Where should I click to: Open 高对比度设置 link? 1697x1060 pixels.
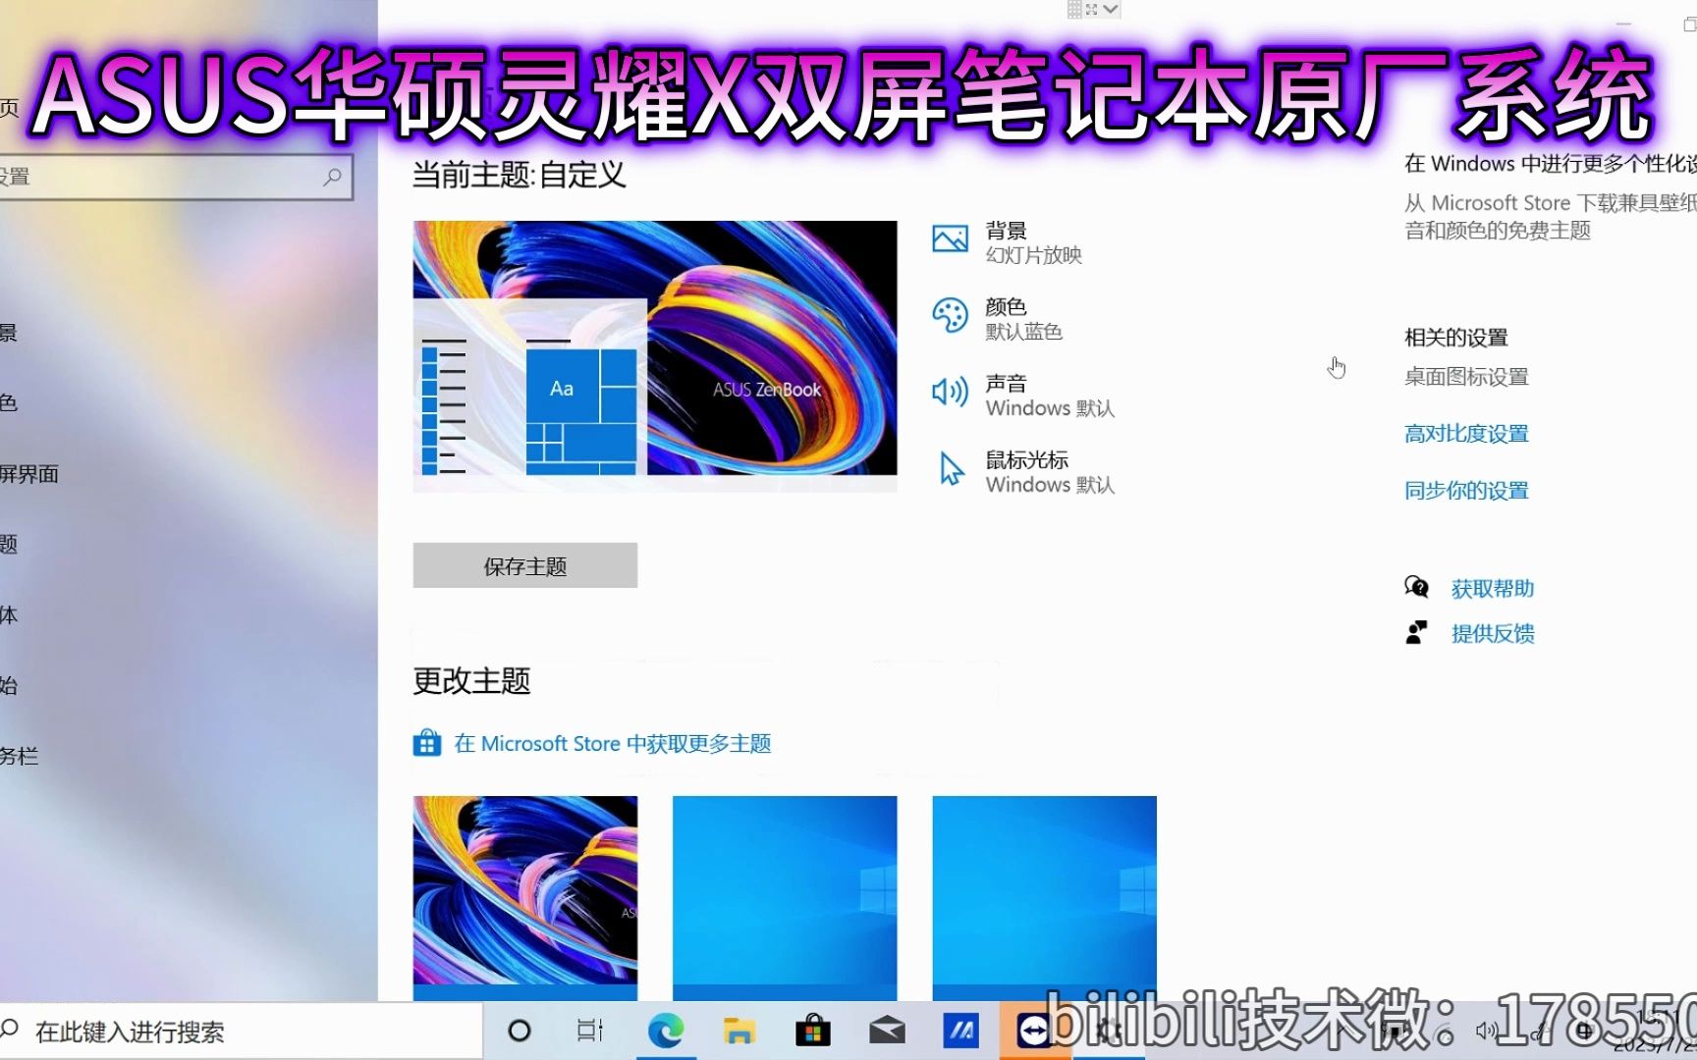pyautogui.click(x=1466, y=433)
